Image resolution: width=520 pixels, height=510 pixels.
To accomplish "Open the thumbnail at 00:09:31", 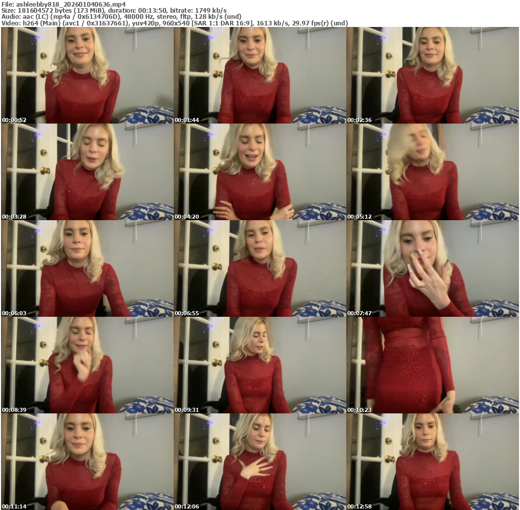I will point(260,365).
